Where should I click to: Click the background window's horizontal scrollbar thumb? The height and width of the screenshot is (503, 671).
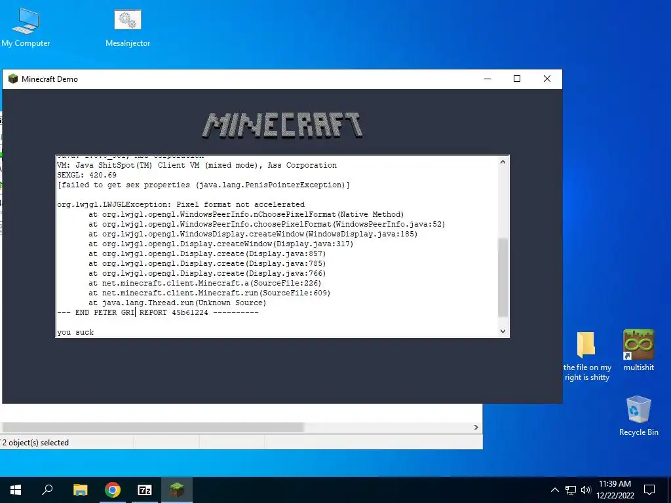[x=153, y=427]
